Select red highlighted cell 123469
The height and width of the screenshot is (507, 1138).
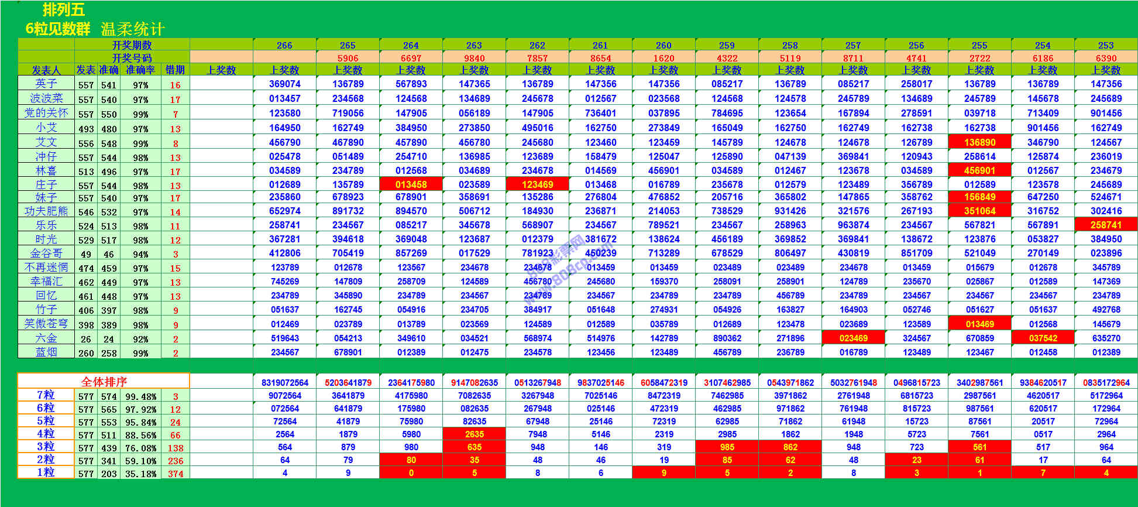tap(537, 184)
